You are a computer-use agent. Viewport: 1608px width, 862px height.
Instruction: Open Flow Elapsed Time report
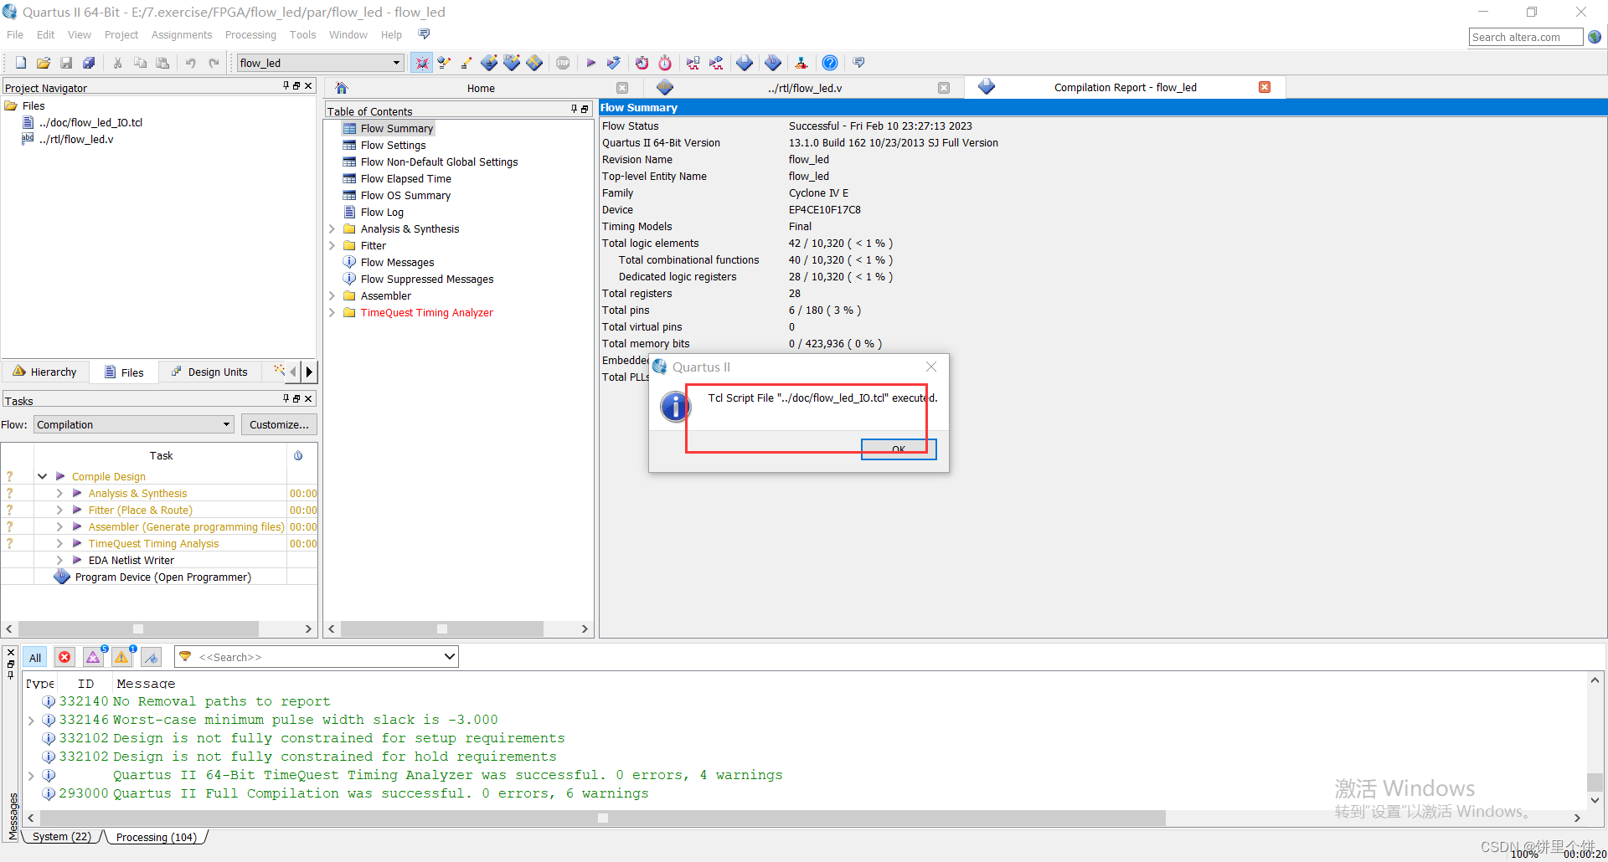pos(405,178)
